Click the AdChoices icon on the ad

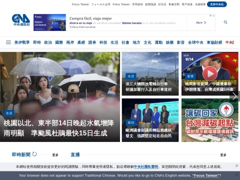[210, 15]
